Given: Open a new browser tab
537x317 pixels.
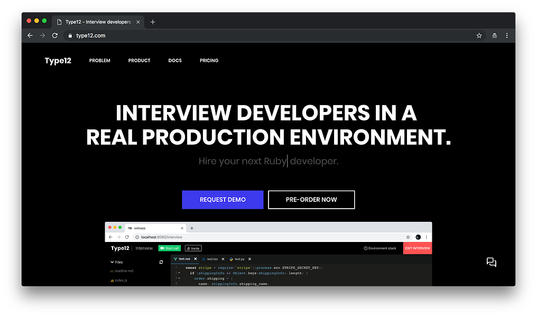Looking at the screenshot, I should coord(153,22).
